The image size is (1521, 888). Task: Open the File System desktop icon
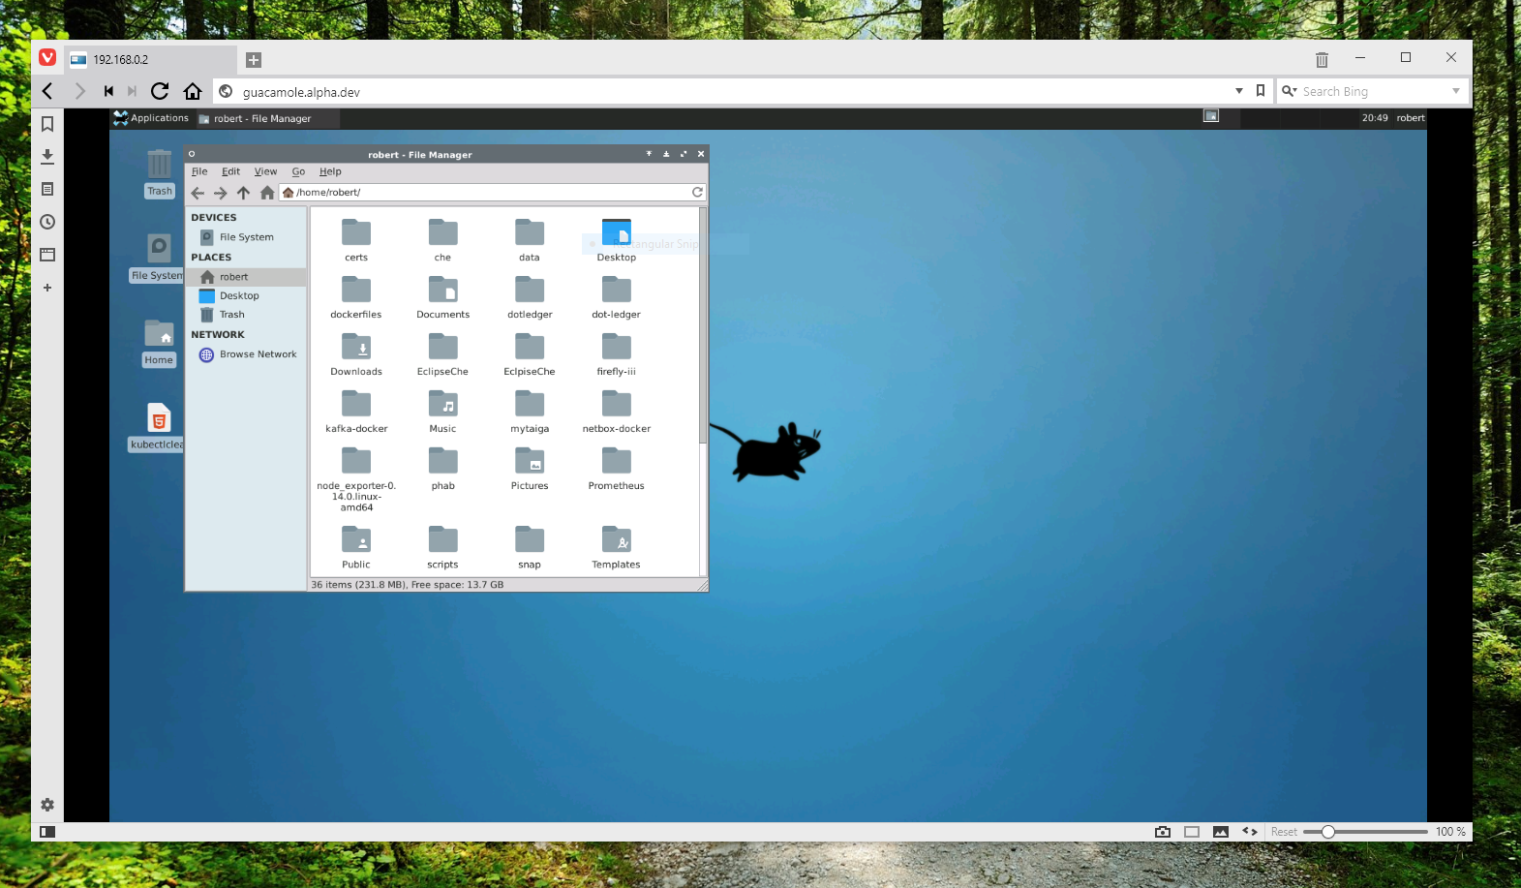159,257
